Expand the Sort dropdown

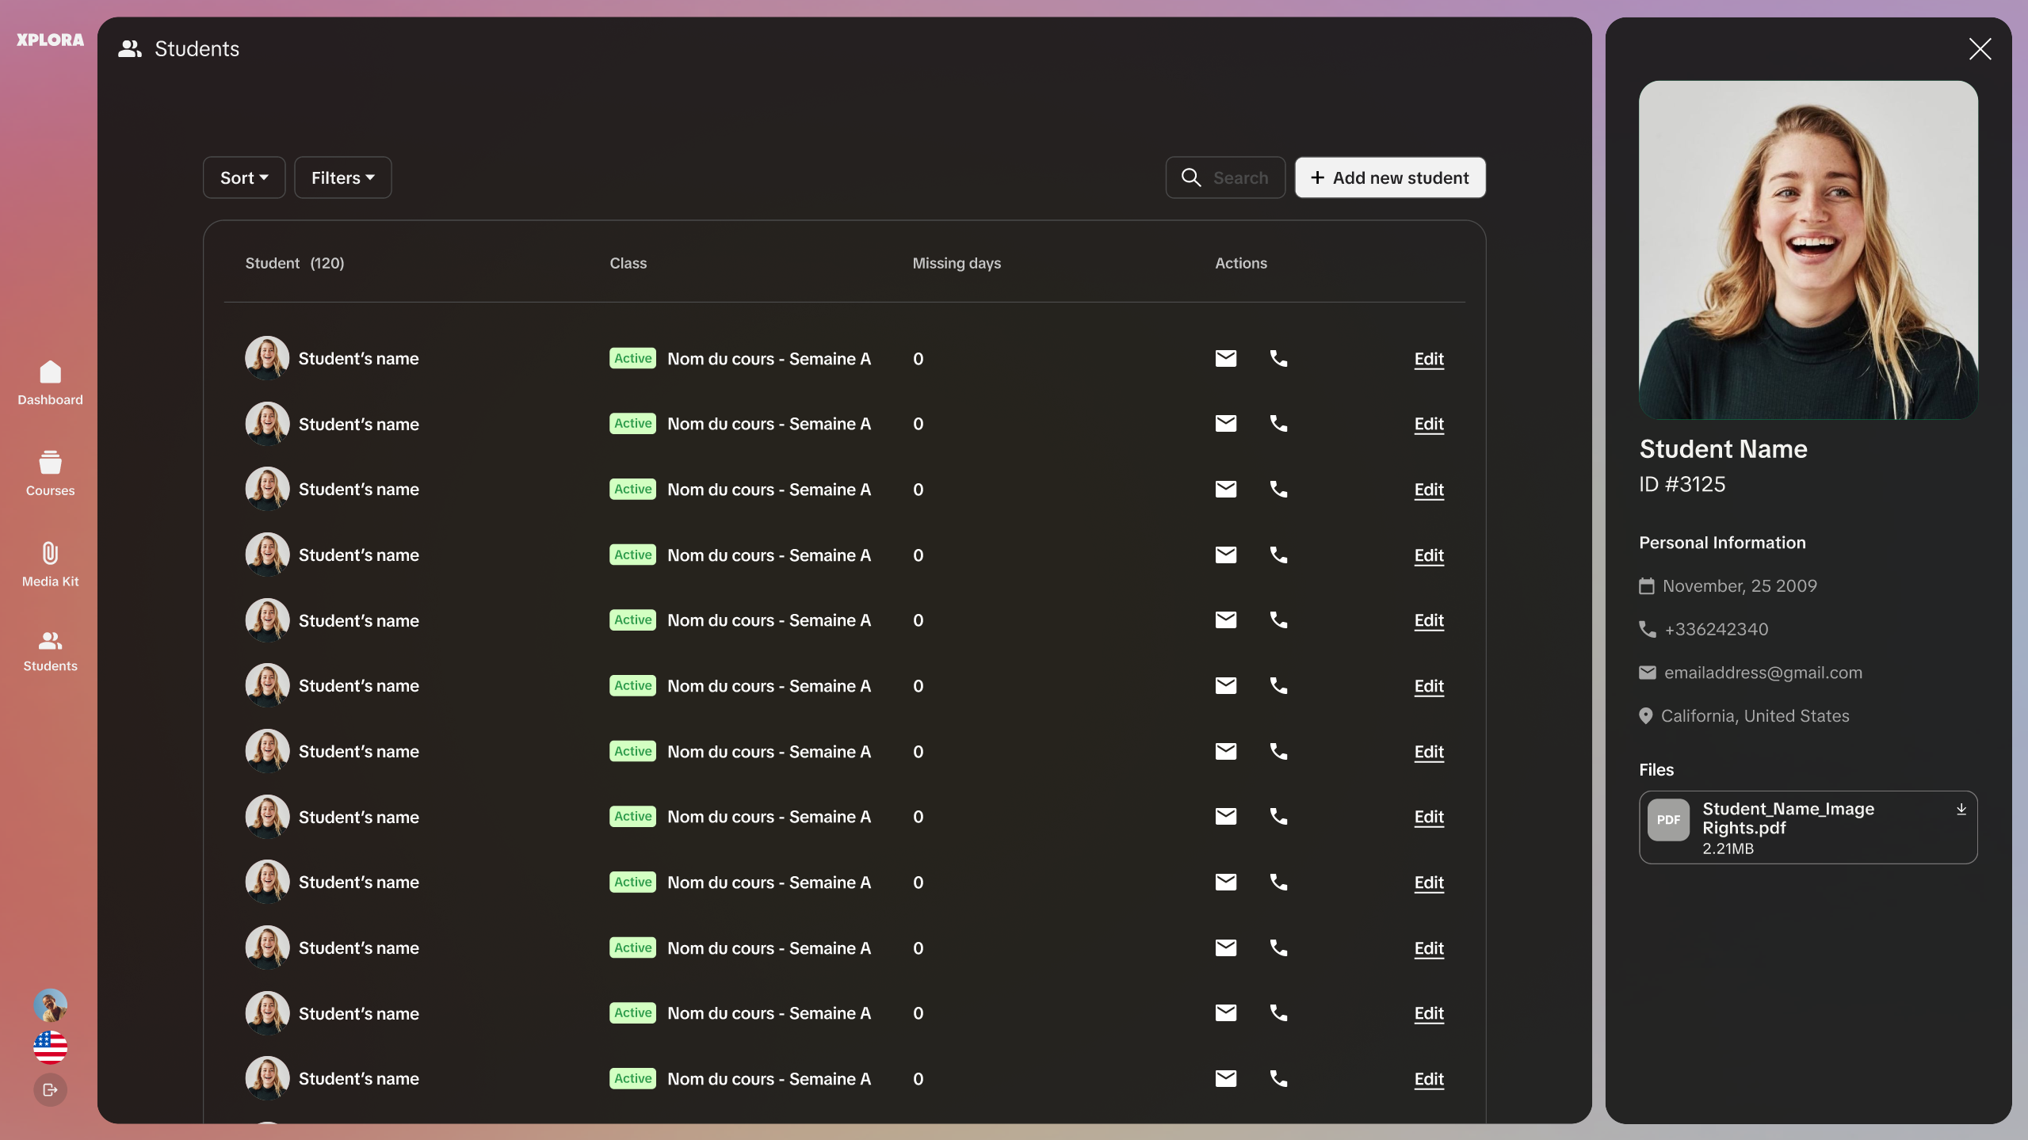(x=244, y=177)
